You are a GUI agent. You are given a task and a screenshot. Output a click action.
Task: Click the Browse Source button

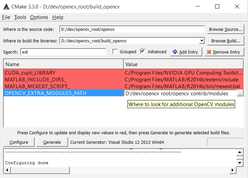pyautogui.click(x=226, y=29)
